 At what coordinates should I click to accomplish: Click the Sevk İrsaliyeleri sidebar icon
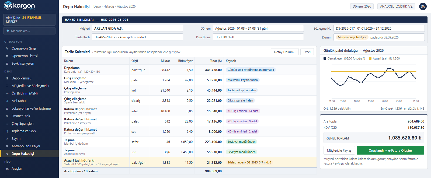7,64
